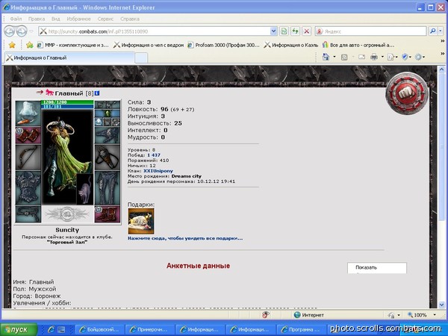Click the Print icon in the command bar

coord(374,57)
